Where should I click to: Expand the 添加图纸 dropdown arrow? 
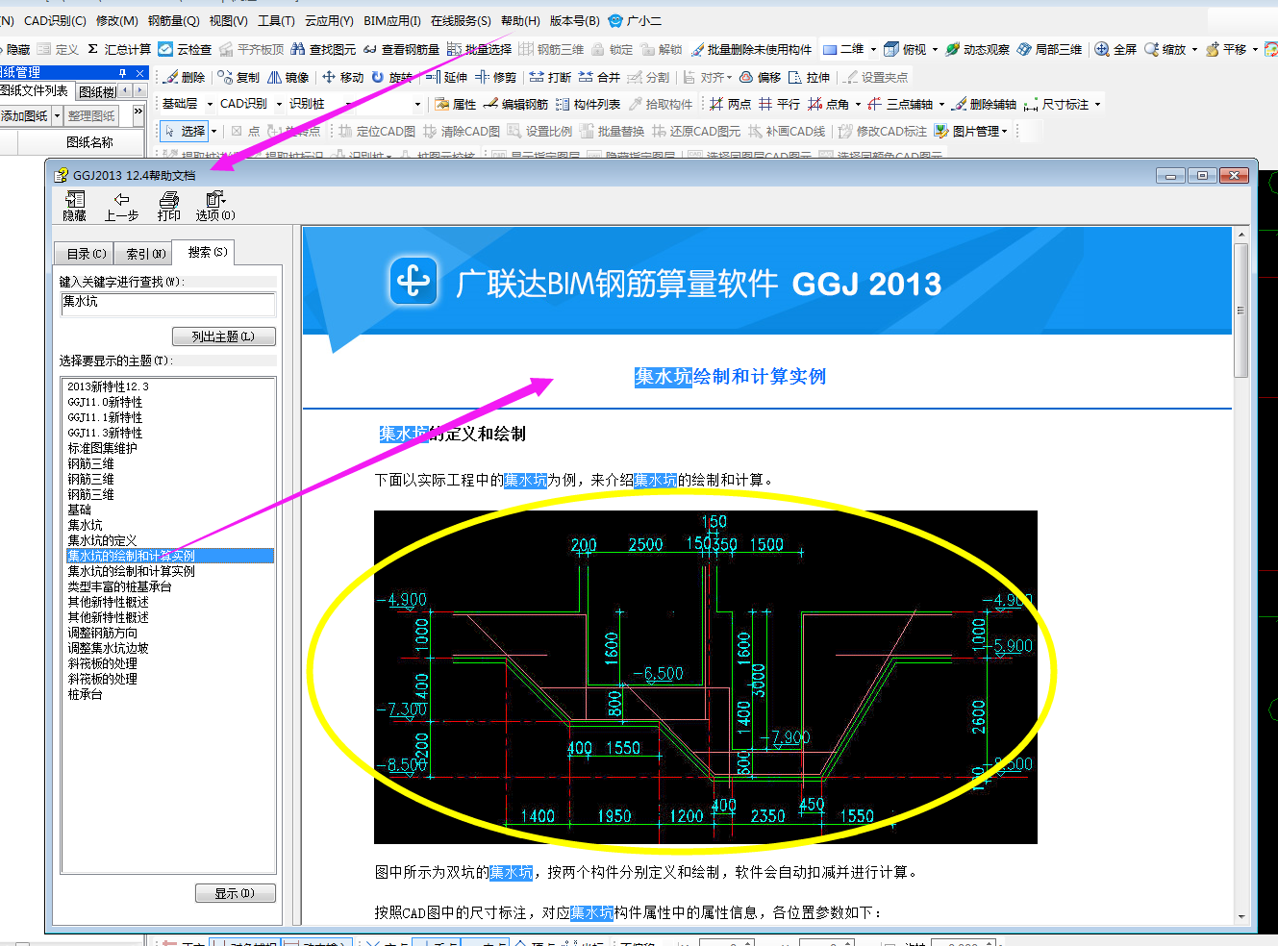(x=57, y=115)
